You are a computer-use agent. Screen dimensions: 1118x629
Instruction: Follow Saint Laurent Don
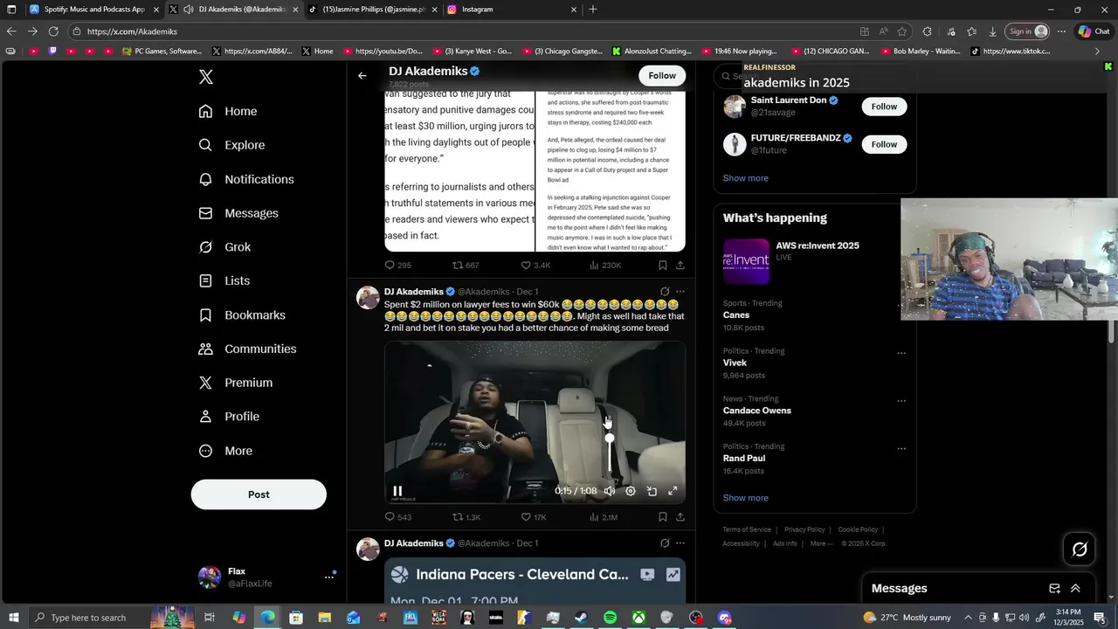point(884,107)
